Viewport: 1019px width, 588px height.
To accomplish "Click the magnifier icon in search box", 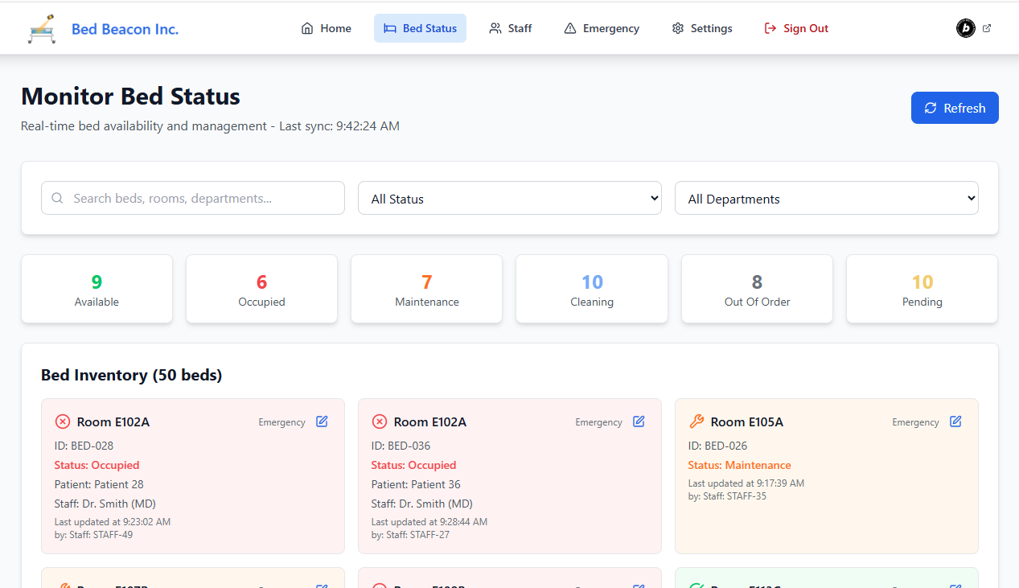I will click(57, 198).
